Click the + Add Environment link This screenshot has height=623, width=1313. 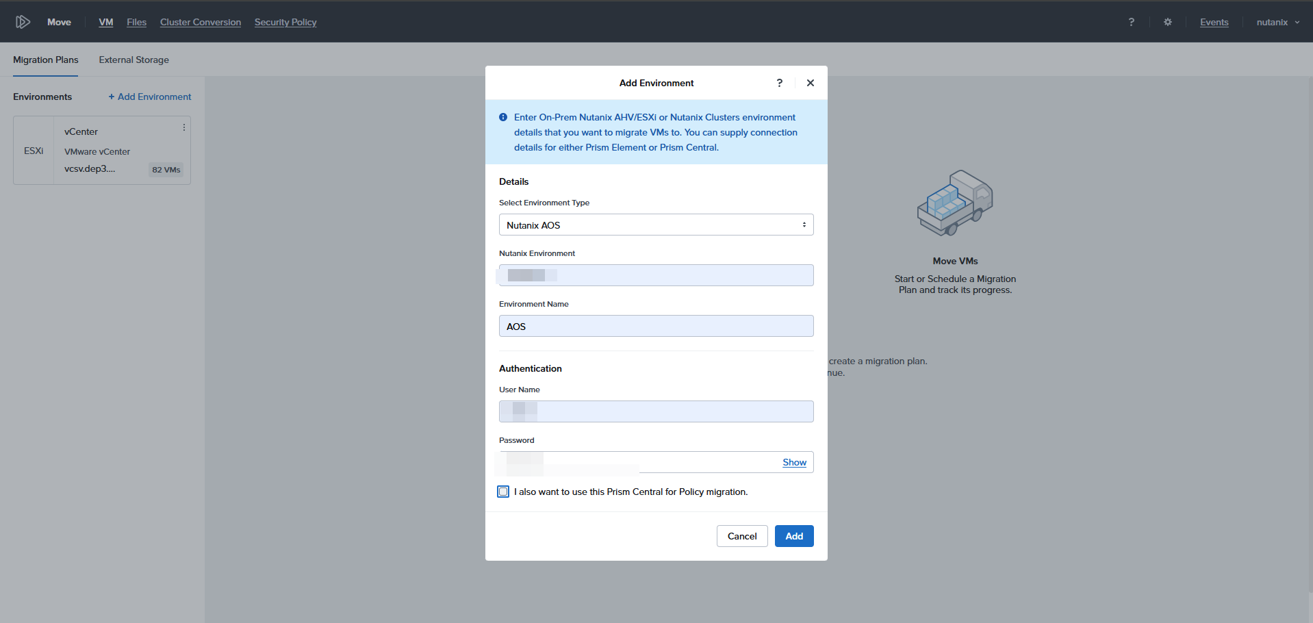pyautogui.click(x=150, y=97)
